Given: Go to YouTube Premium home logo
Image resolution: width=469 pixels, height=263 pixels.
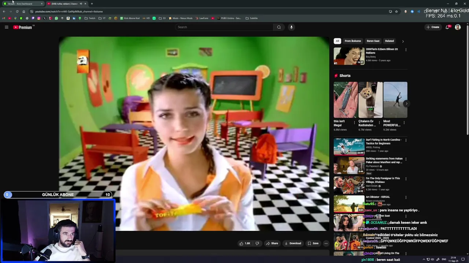Looking at the screenshot, I should pos(23,27).
